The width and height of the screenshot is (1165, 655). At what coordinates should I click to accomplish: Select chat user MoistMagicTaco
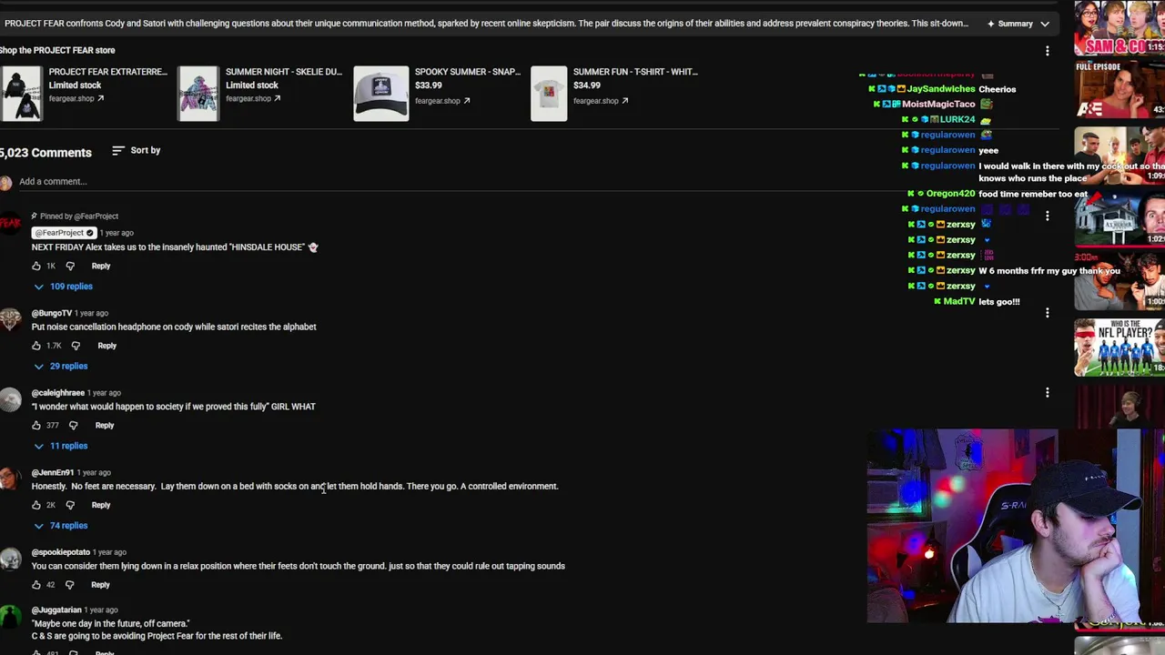pyautogui.click(x=938, y=105)
